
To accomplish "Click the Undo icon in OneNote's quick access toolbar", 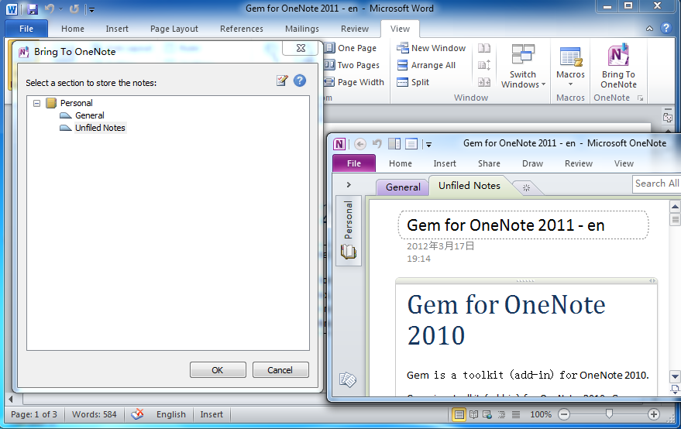I will [x=377, y=144].
